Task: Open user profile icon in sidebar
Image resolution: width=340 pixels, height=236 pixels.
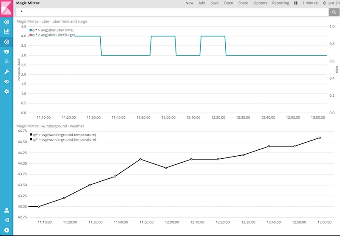Action: pos(6,210)
